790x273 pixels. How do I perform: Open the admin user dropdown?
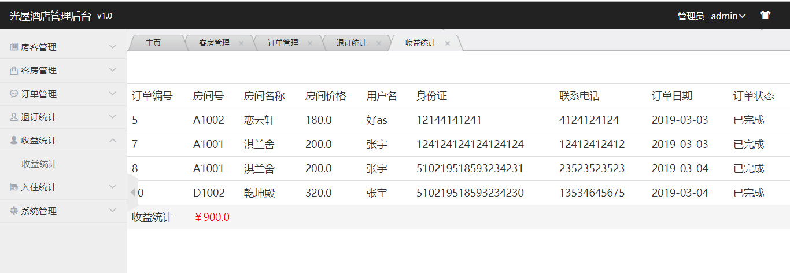point(728,16)
